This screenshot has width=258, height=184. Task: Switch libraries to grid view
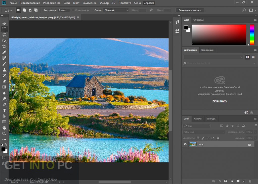247,57
